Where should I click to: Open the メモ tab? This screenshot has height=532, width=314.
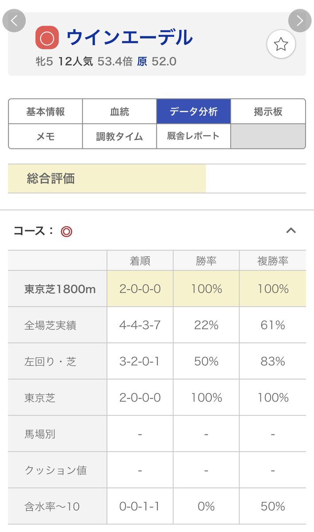coord(45,136)
